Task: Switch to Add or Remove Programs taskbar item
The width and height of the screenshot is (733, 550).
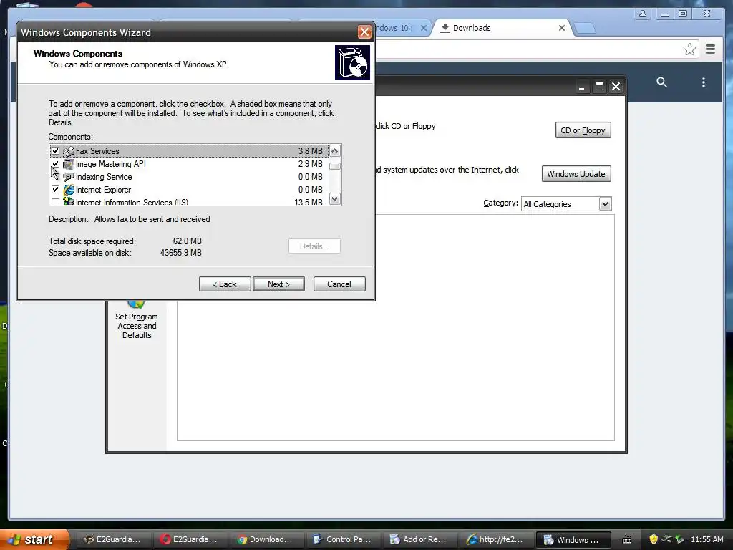Action: pyautogui.click(x=420, y=539)
